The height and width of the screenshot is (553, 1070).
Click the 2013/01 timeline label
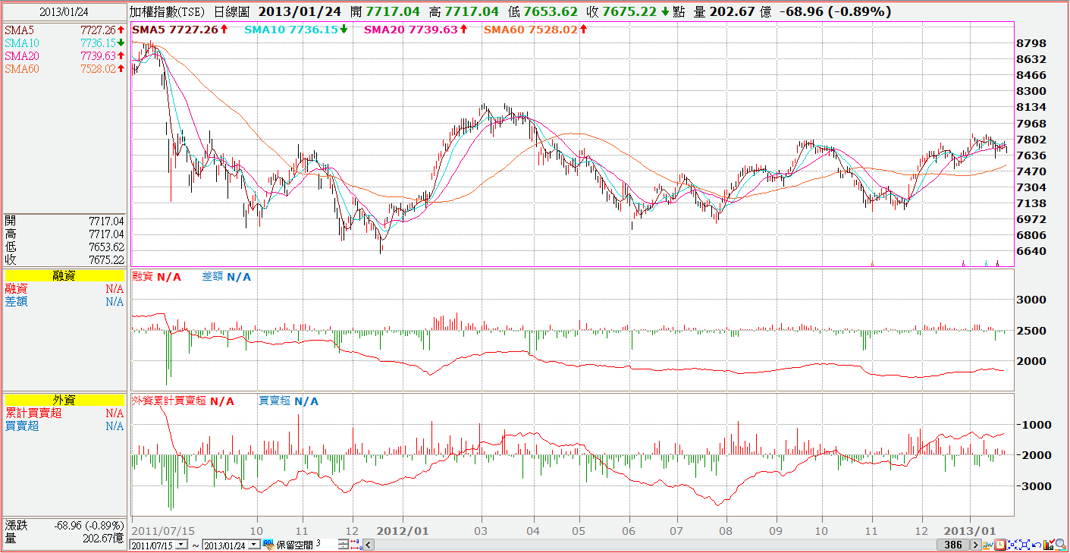970,530
